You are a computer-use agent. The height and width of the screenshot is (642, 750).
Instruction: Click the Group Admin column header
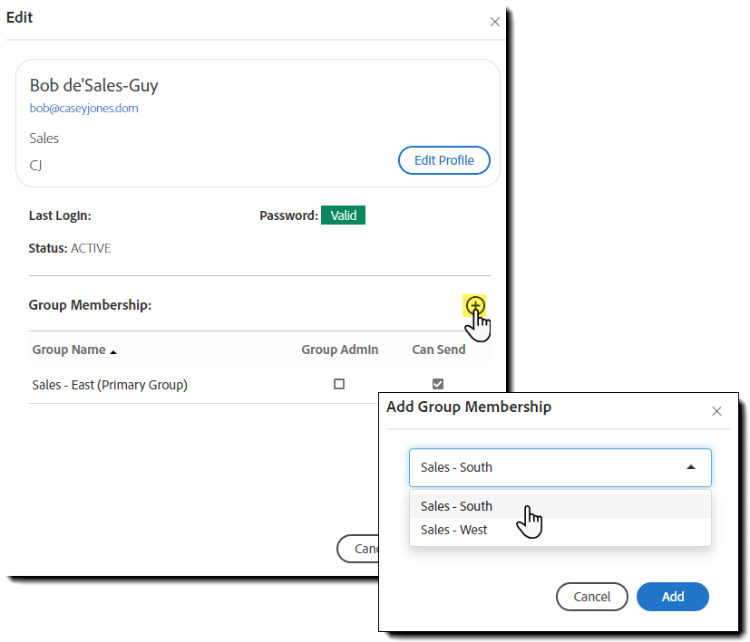339,350
